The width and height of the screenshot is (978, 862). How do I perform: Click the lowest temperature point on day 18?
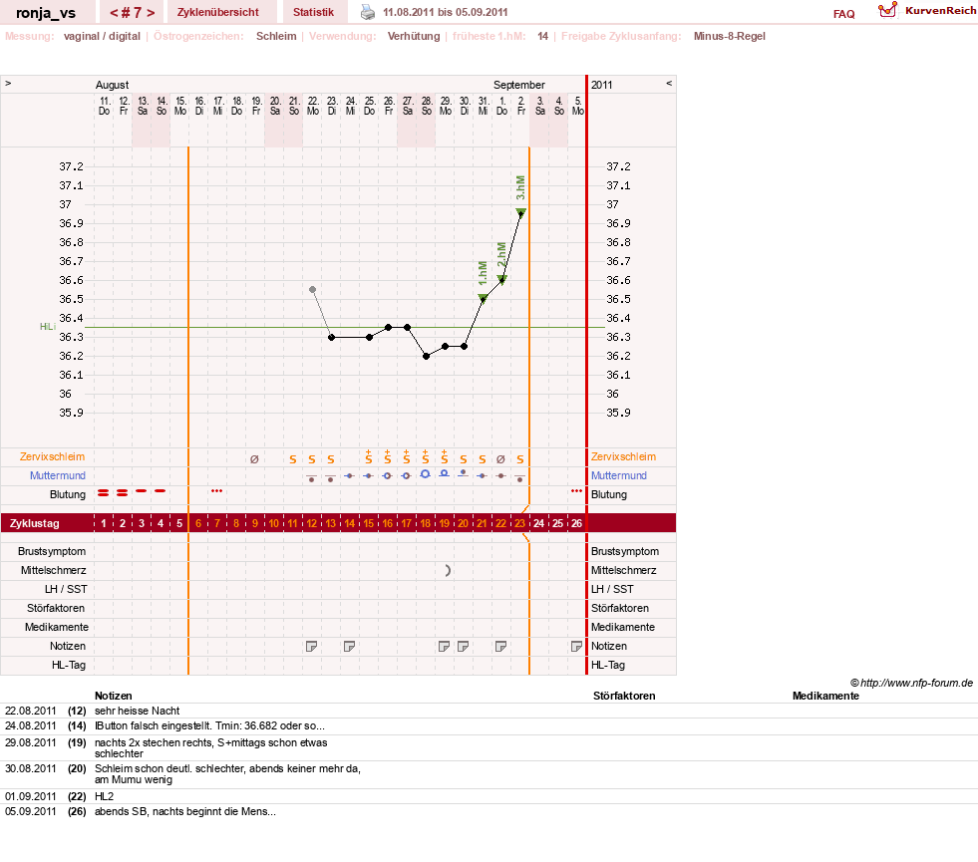pos(426,357)
